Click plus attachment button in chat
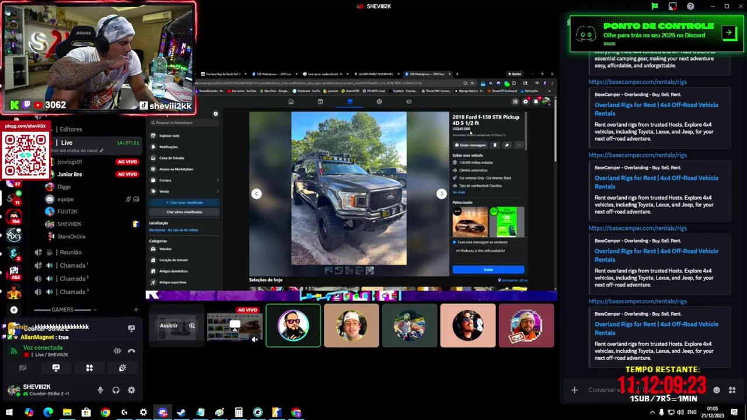 [x=574, y=390]
